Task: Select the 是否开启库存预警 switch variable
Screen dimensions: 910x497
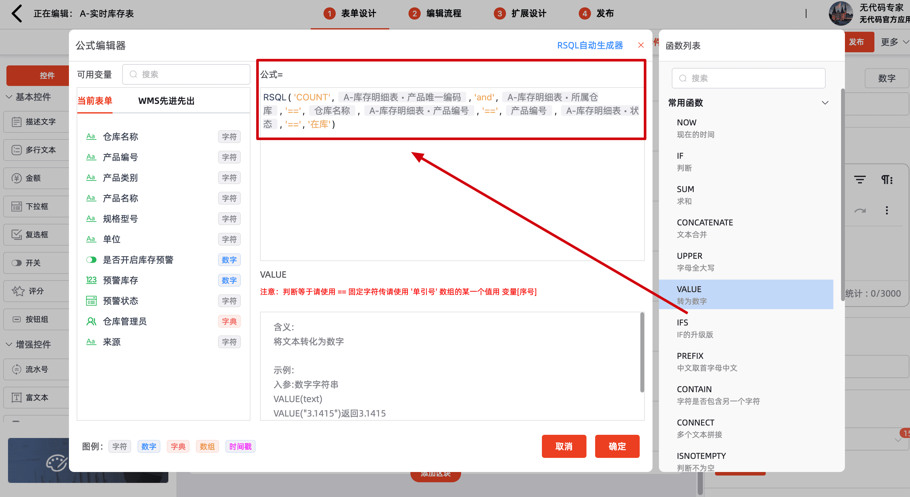Action: 138,260
